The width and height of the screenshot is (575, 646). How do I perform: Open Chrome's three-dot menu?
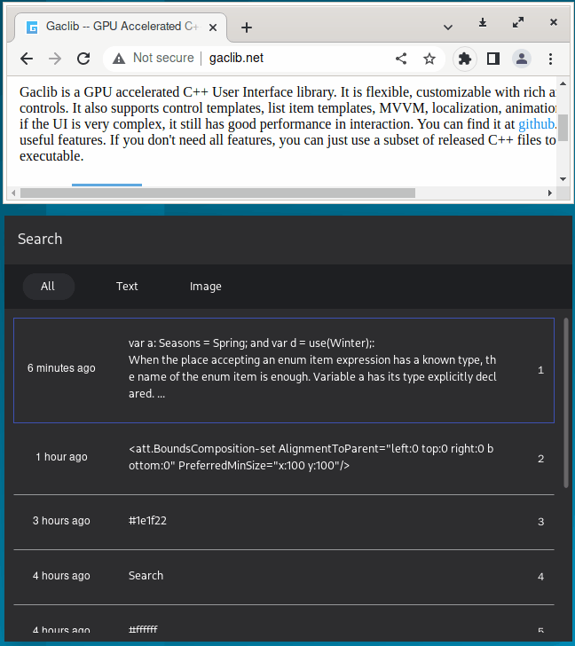tap(551, 59)
